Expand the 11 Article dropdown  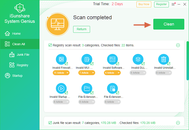pos(61,73)
